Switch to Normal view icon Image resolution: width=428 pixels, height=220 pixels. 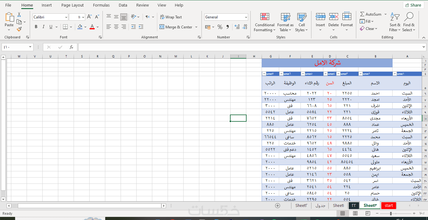343,213
